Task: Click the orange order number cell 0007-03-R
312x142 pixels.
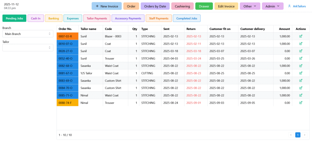Action: (68, 36)
